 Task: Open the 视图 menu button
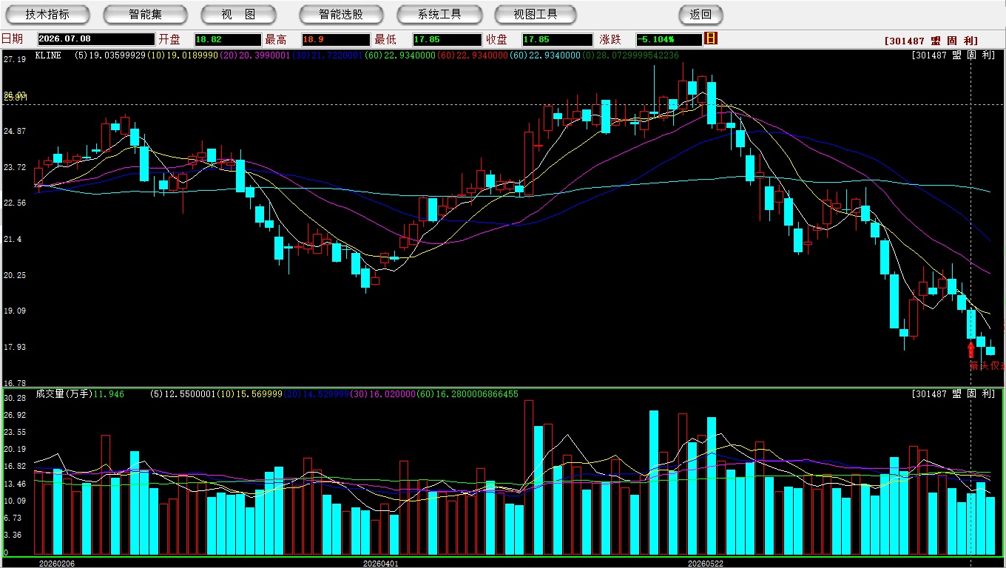[238, 15]
